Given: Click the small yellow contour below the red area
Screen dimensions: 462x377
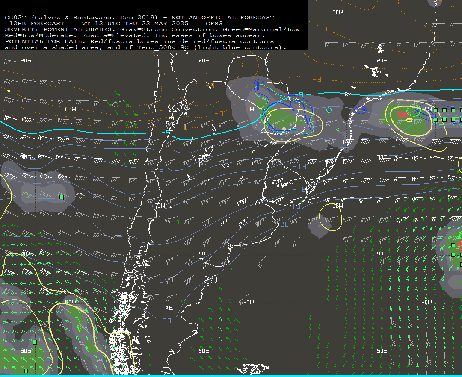Looking at the screenshot, I should pyautogui.click(x=409, y=120).
